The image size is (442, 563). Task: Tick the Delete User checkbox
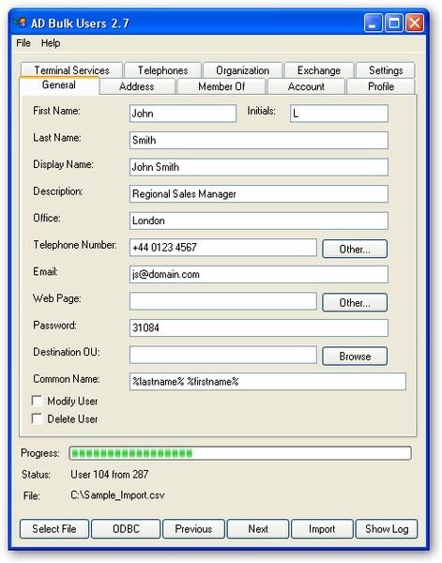[x=37, y=418]
